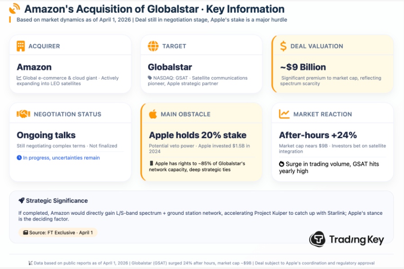The height and width of the screenshot is (269, 404).
Task: Click the rocket icon by Strategic Significance
Action: click(22, 200)
